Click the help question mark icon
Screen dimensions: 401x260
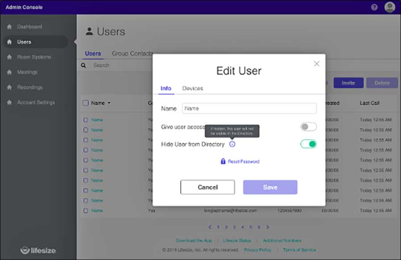tap(374, 7)
